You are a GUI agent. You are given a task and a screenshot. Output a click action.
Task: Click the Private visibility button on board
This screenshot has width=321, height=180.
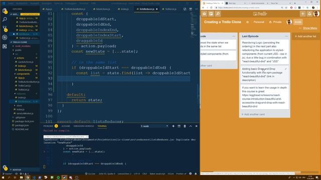(275, 22)
